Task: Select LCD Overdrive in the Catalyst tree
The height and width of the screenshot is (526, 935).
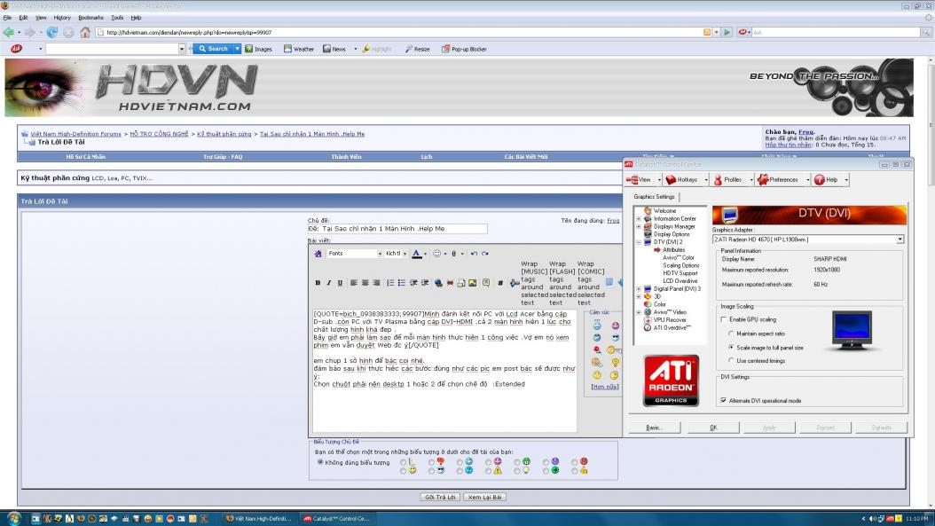Action: click(x=680, y=281)
